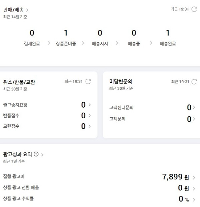Image resolution: width=200 pixels, height=207 pixels.
Task: Open help icon beside 광고성과 요약
Action: [36, 154]
